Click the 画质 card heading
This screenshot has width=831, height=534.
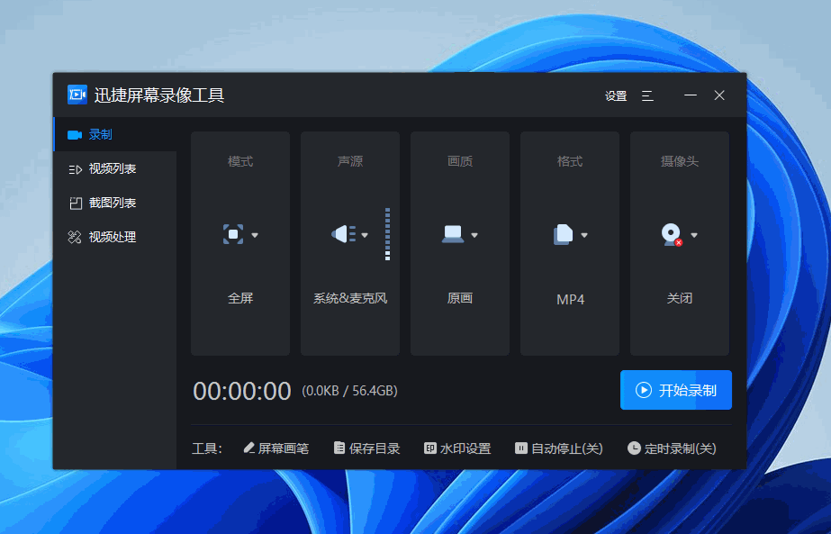pos(459,161)
